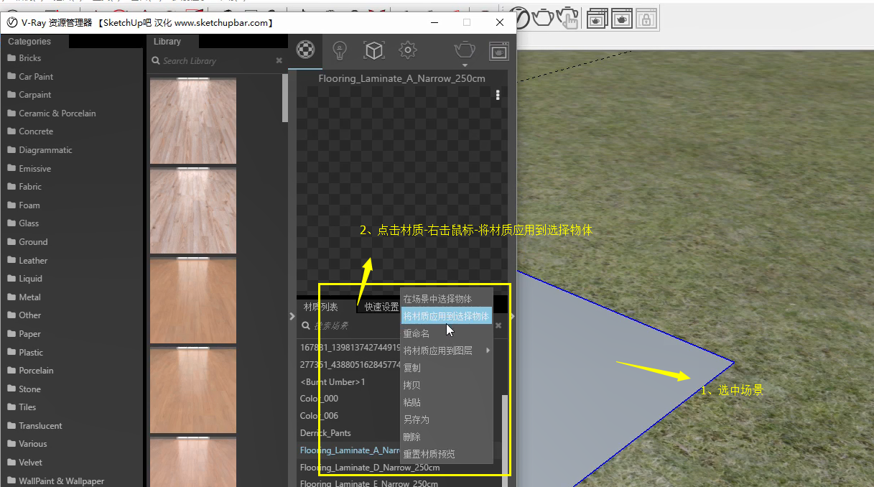Select a wood flooring thumbnail in the library
Screen dimensions: 874x487
pyautogui.click(x=192, y=121)
